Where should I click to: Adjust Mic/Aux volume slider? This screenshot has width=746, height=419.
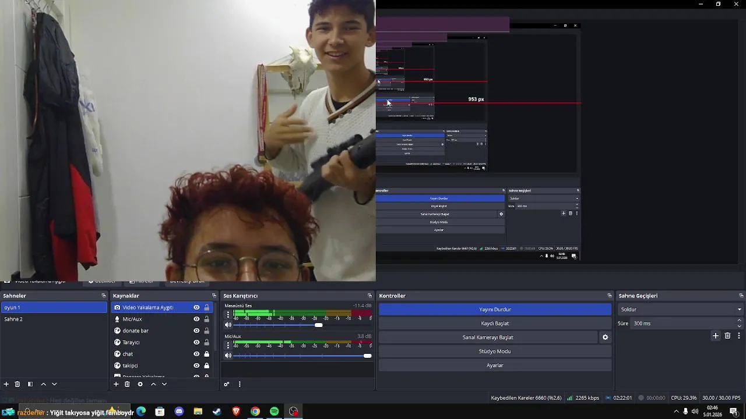302,356
